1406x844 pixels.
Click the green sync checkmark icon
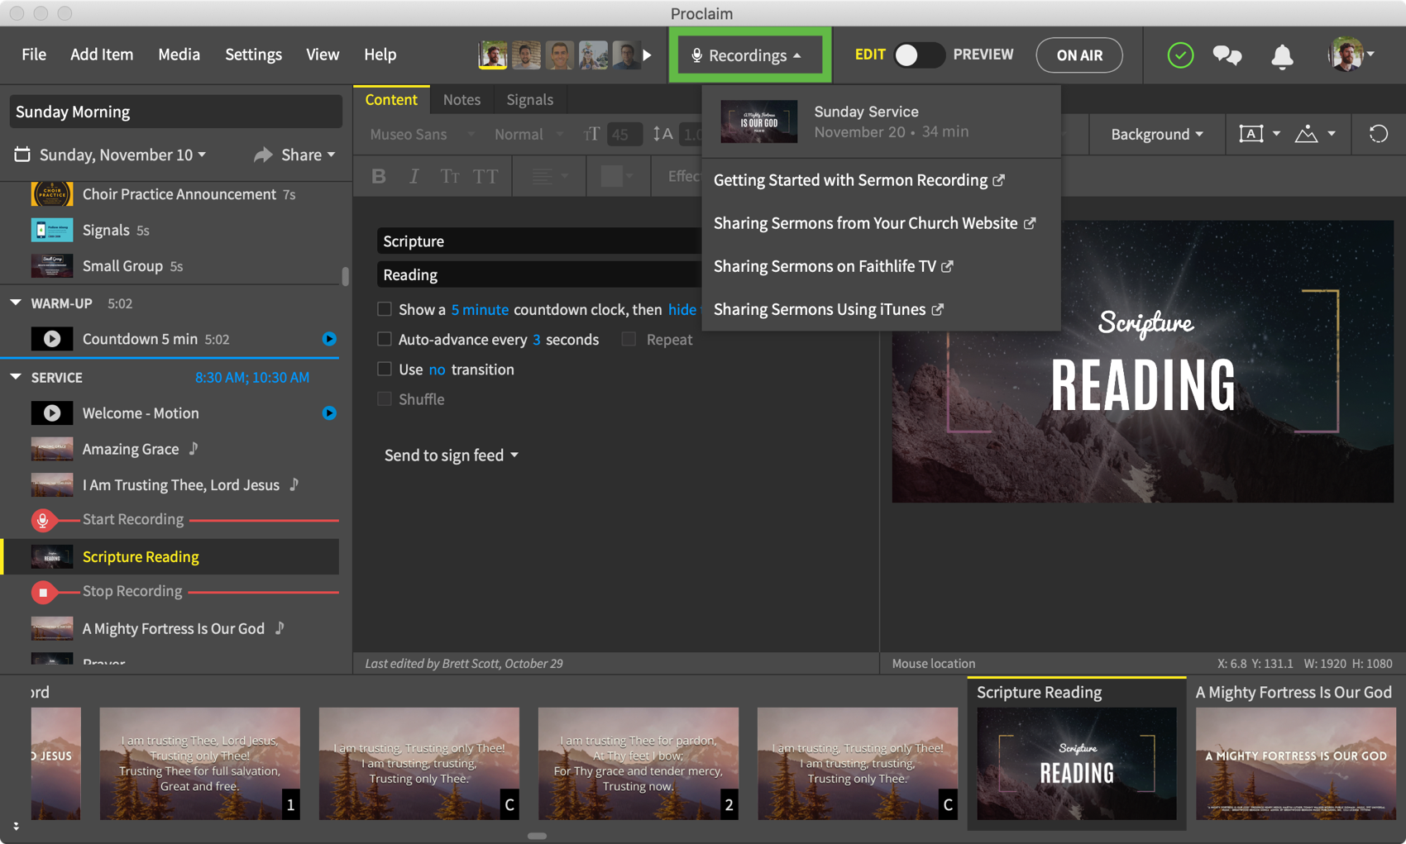[1180, 55]
